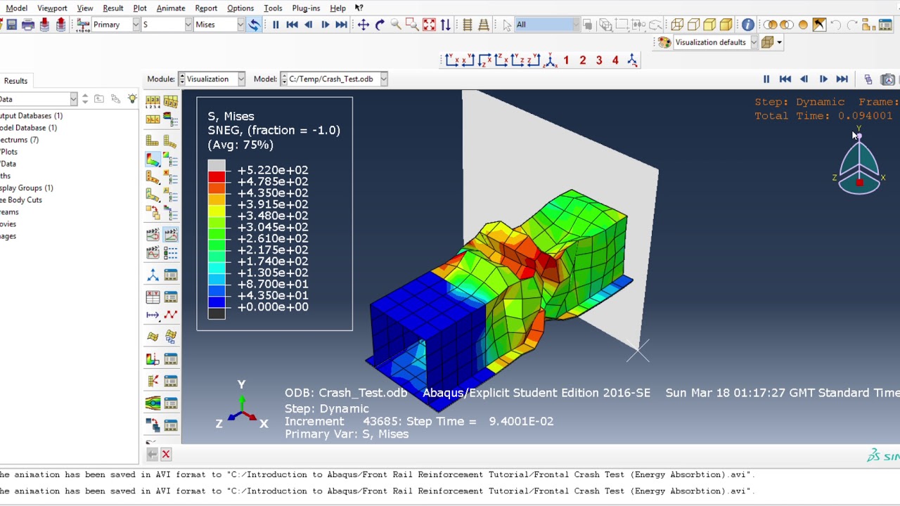Open the Help menu

point(337,8)
